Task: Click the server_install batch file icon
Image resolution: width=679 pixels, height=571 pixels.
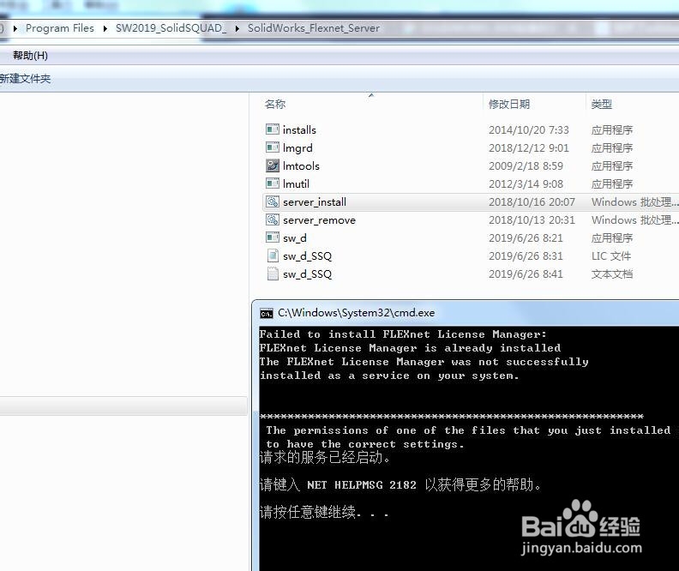Action: 273,201
